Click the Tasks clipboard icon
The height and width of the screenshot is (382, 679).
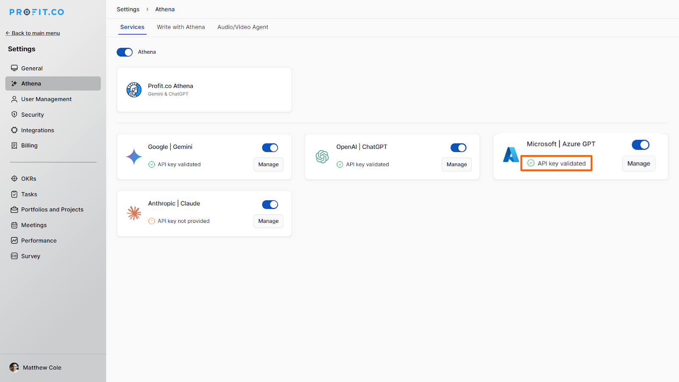pyautogui.click(x=14, y=194)
